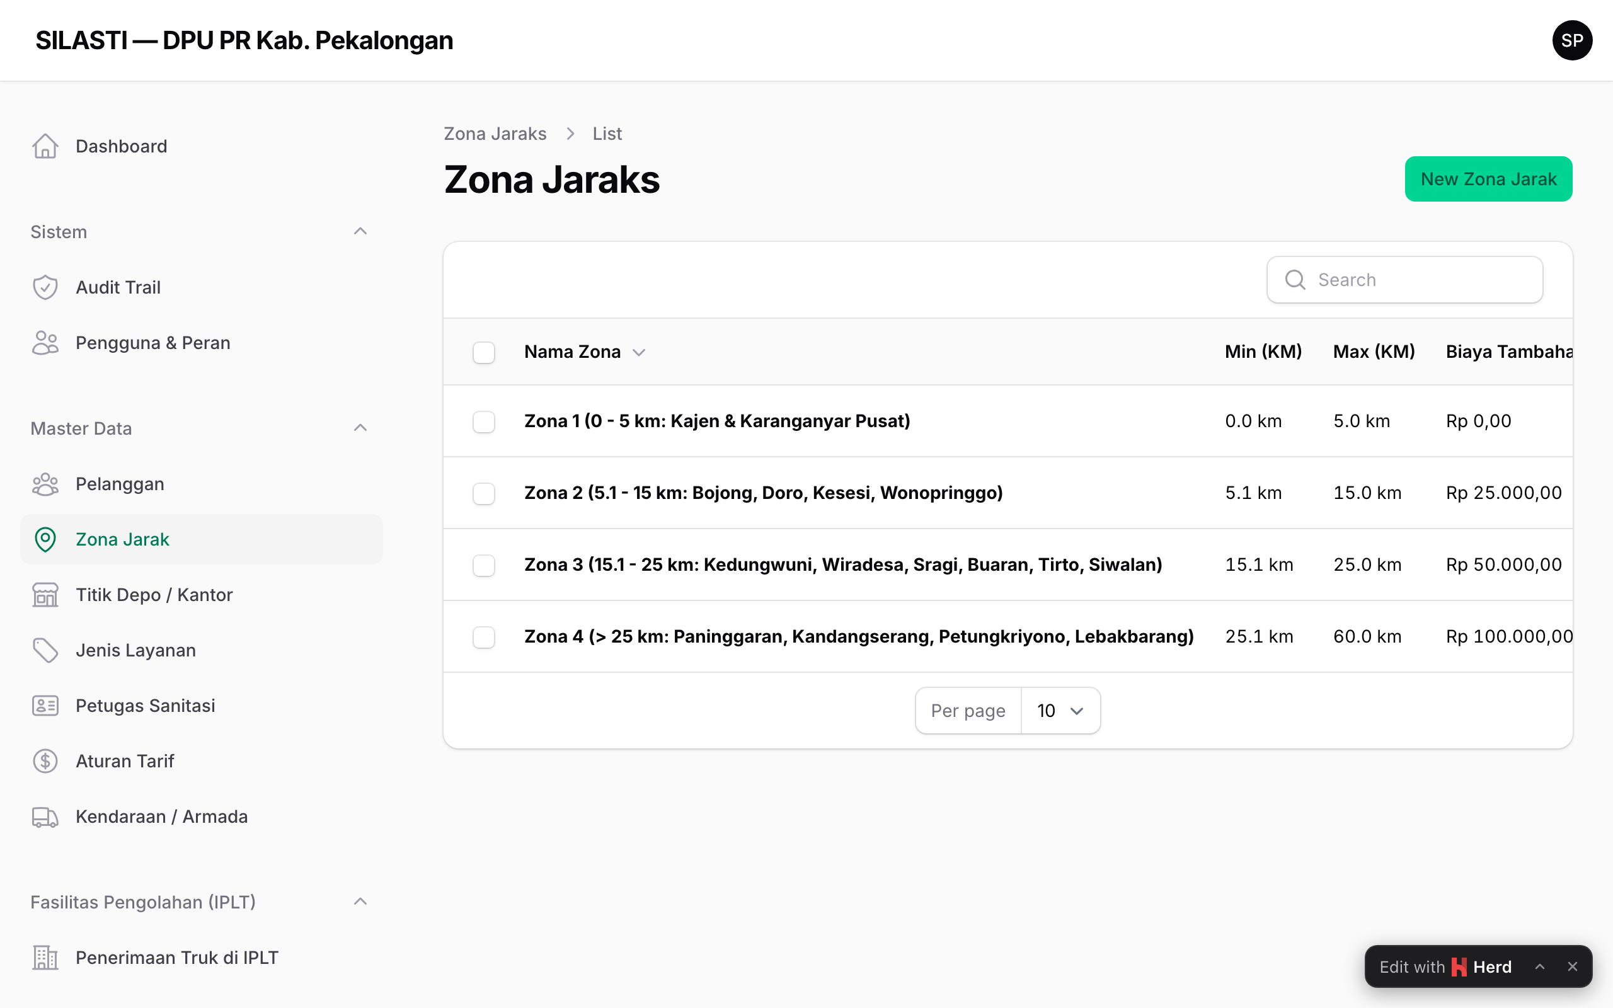Click the Zona Jarak map pin icon
Screen dimensions: 1613x1008
pyautogui.click(x=45, y=539)
